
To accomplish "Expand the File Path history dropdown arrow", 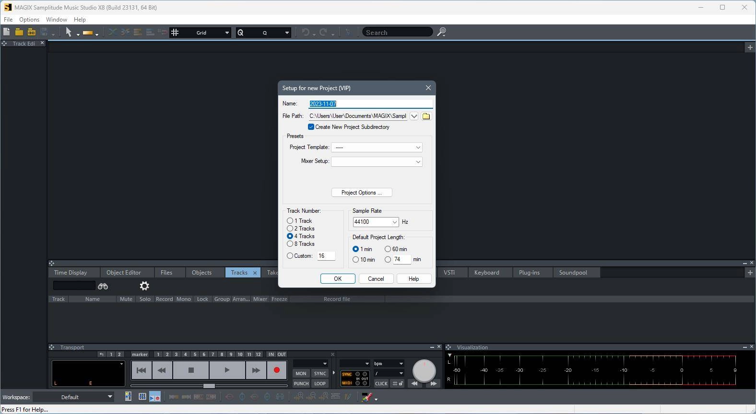I will point(414,116).
